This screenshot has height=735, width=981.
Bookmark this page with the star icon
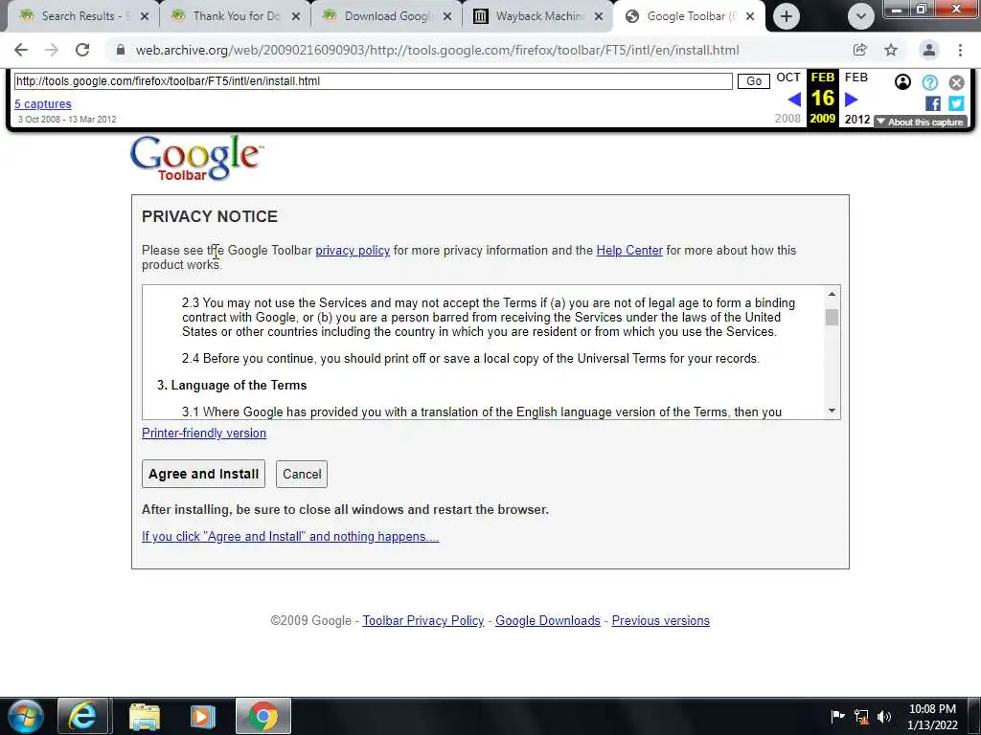coord(891,50)
